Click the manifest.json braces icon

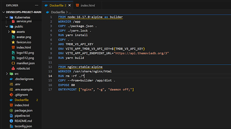click(13, 63)
